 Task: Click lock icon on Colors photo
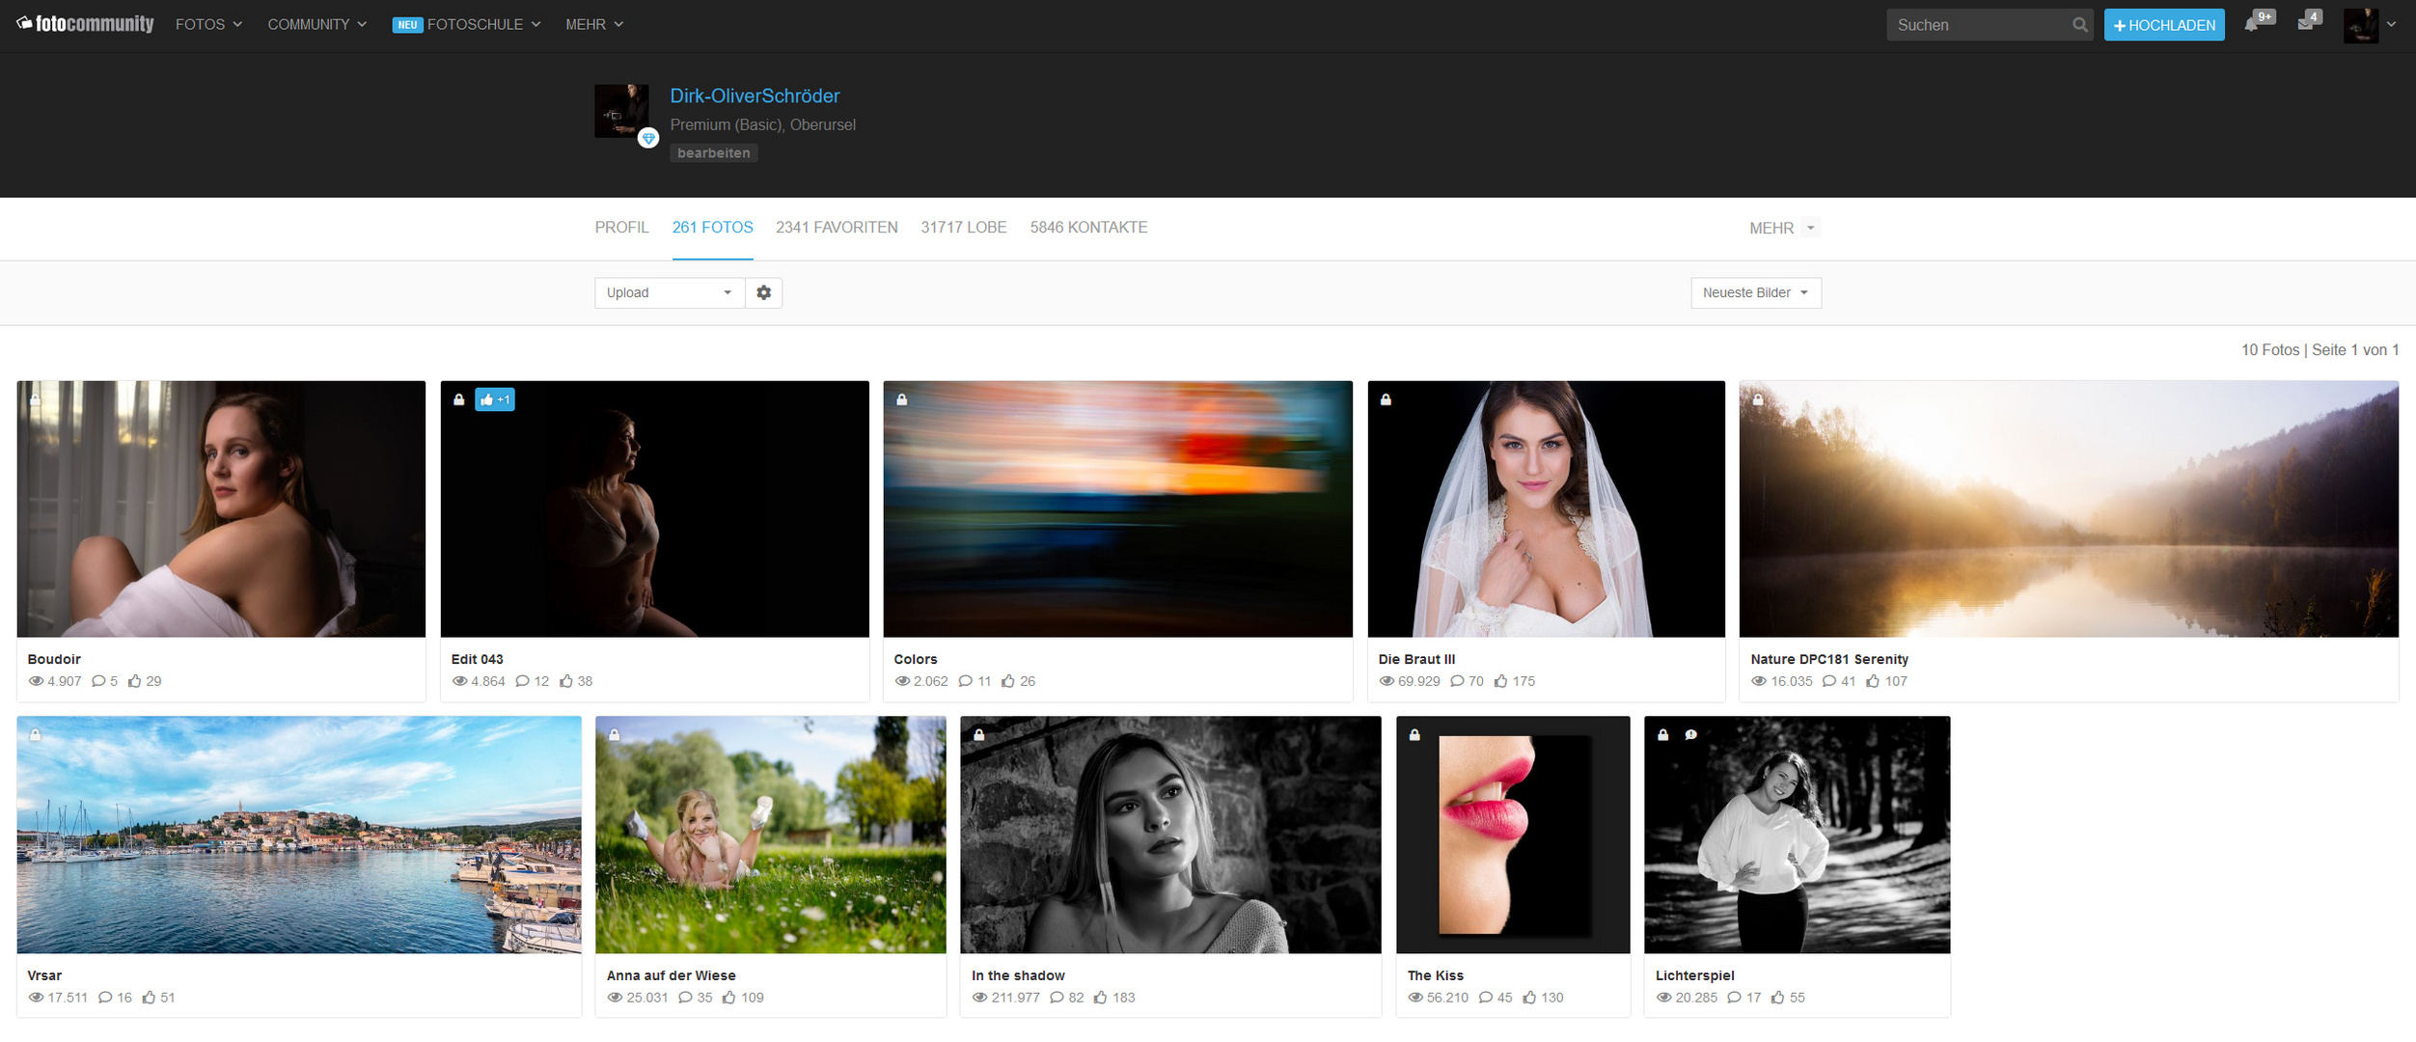point(901,399)
